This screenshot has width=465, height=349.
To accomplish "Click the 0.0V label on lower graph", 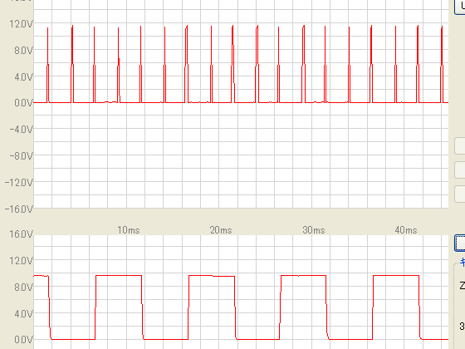I will tap(24, 340).
